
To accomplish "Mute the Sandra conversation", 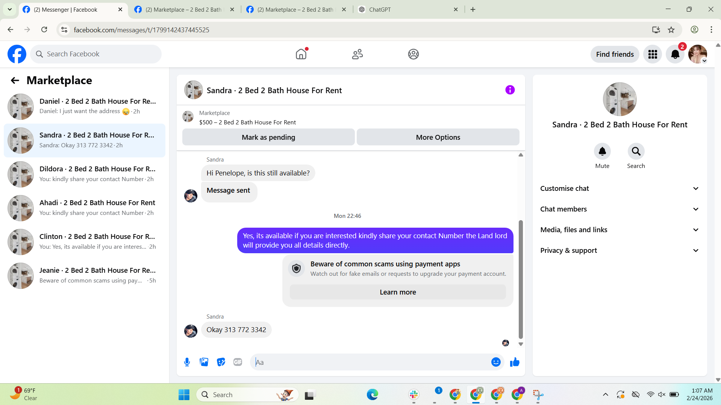I will 602,151.
